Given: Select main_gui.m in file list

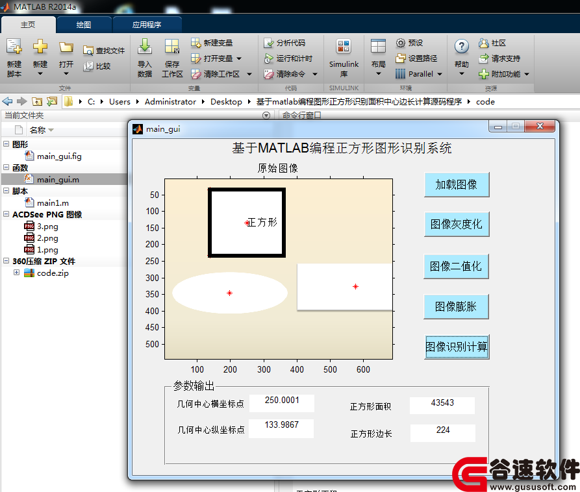Looking at the screenshot, I should (58, 180).
